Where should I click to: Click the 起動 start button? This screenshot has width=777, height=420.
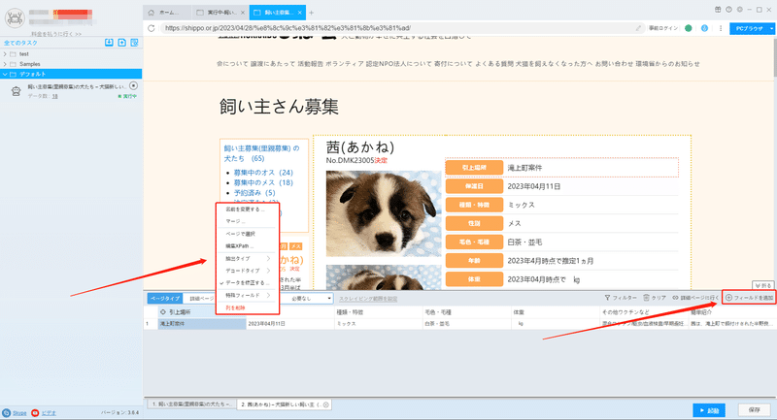[709, 410]
